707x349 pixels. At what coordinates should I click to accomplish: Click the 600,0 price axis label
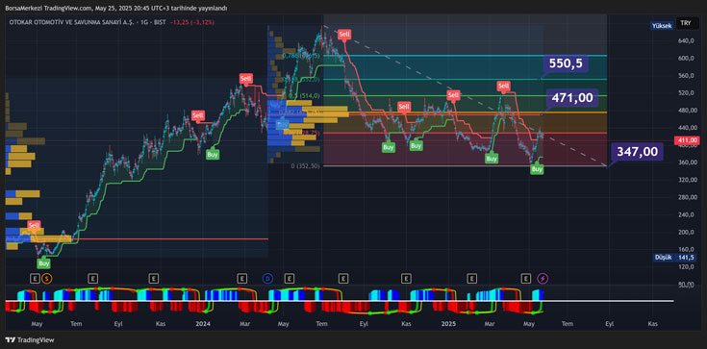[685, 58]
